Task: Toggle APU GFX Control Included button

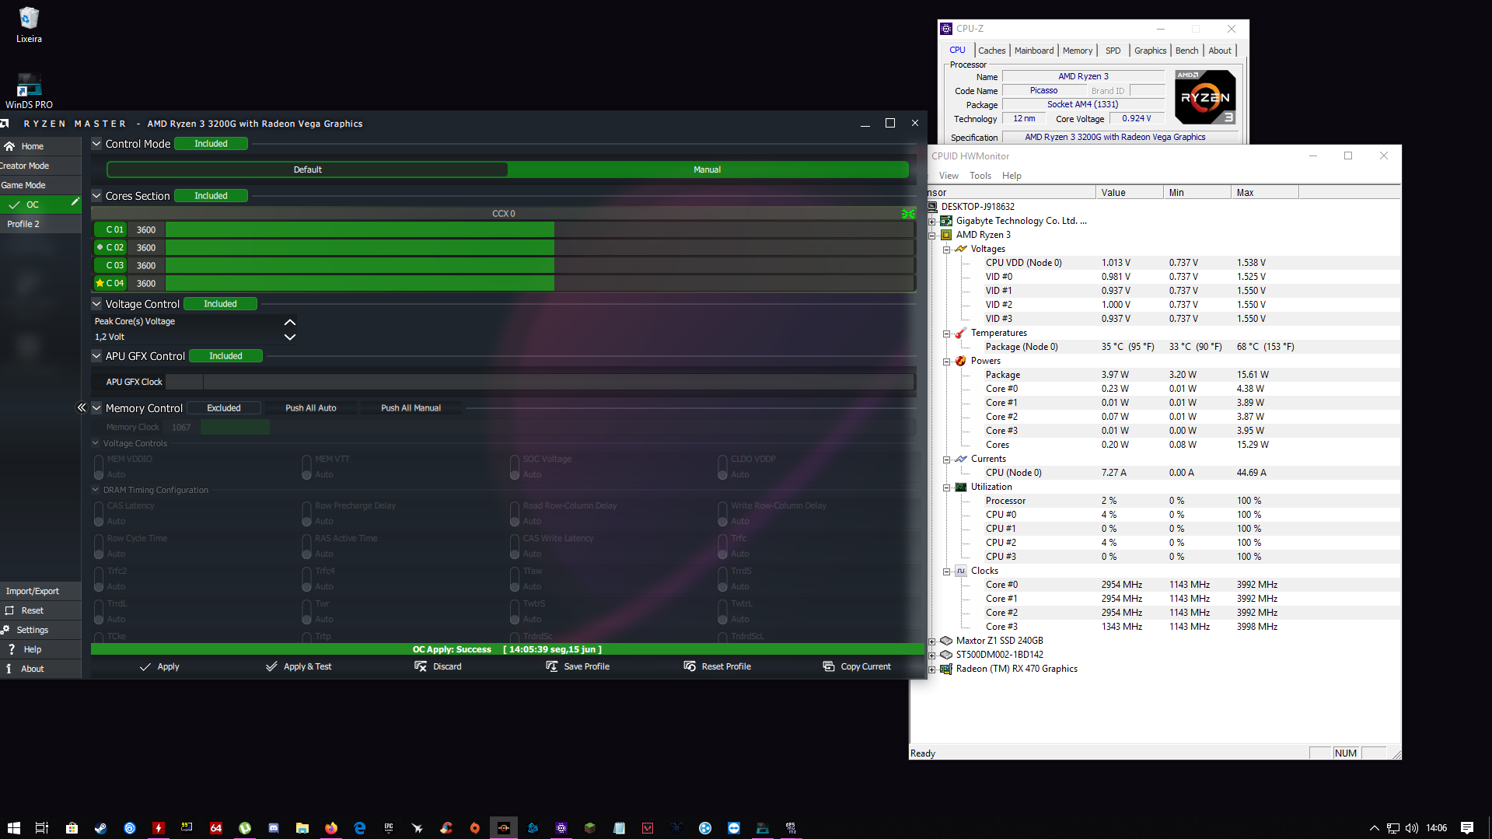Action: [x=225, y=356]
